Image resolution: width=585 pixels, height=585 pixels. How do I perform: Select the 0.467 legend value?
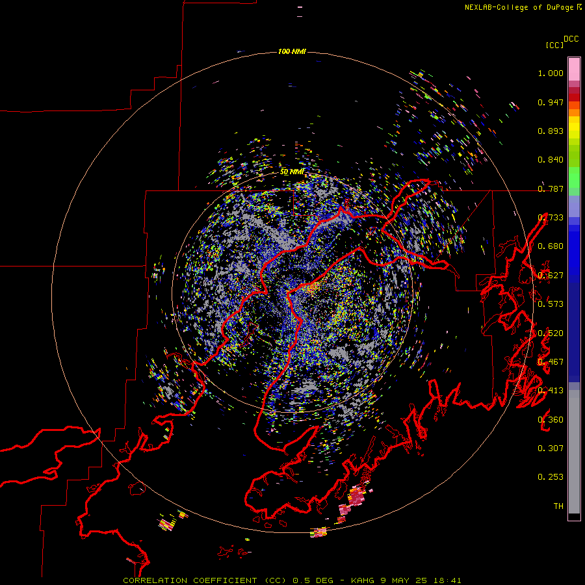(x=551, y=362)
